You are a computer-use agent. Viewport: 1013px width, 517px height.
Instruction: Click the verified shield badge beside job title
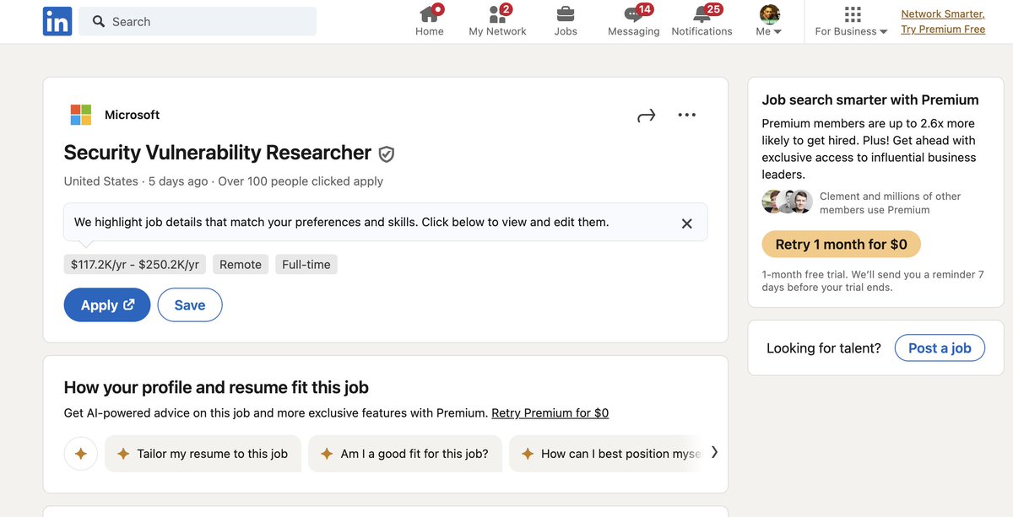coord(387,153)
